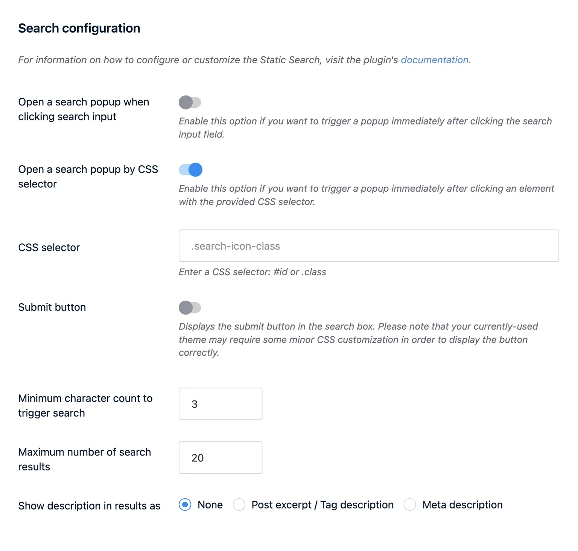The width and height of the screenshot is (578, 551).
Task: Open the plugin's documentation link
Action: coord(434,60)
